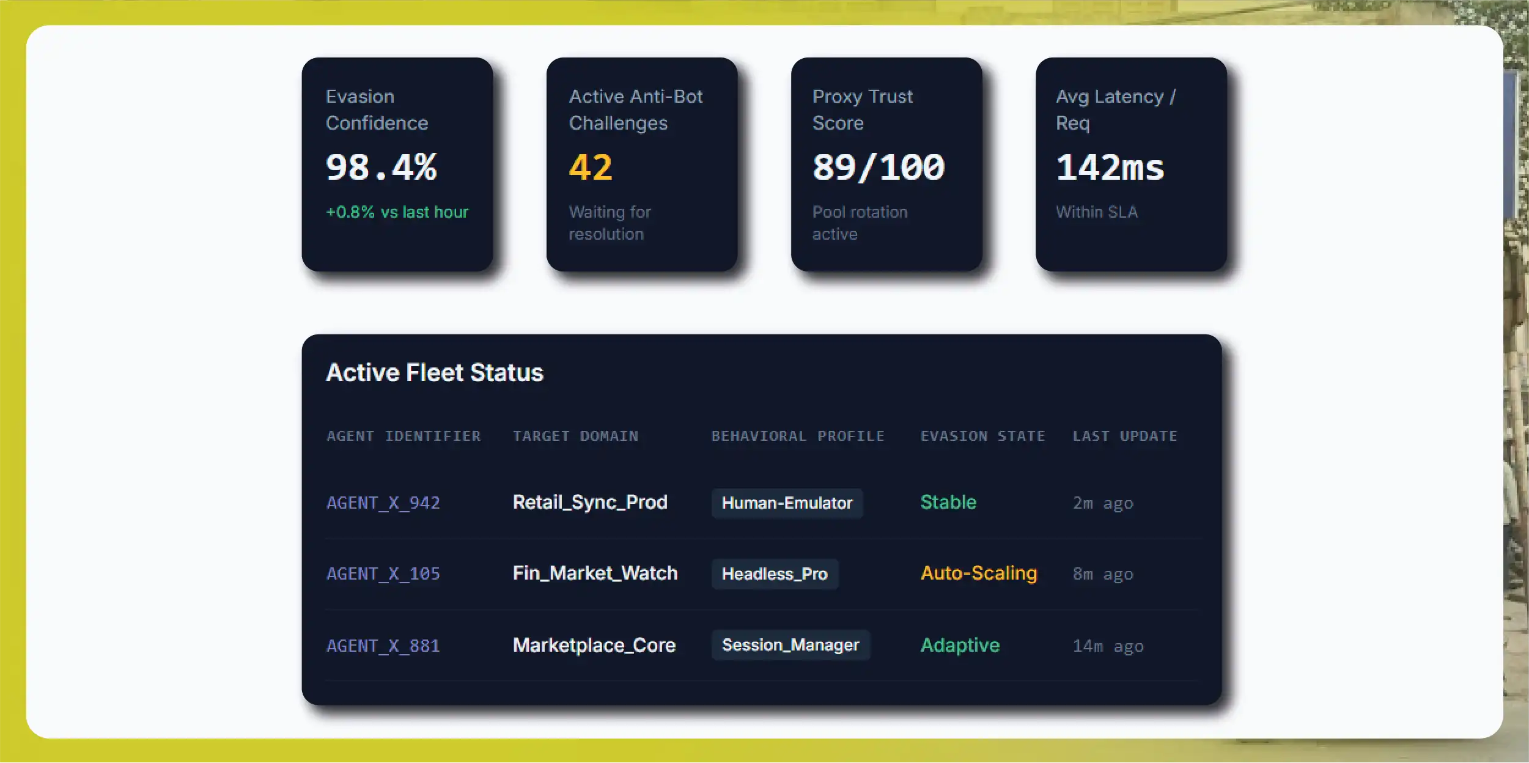Click the '2m ago' timestamp
The image size is (1529, 763).
[x=1103, y=504]
